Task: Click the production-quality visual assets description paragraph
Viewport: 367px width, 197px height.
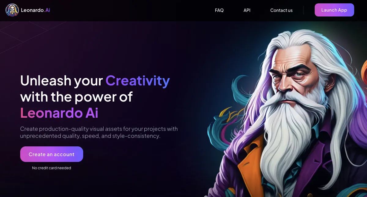Action: pyautogui.click(x=99, y=132)
